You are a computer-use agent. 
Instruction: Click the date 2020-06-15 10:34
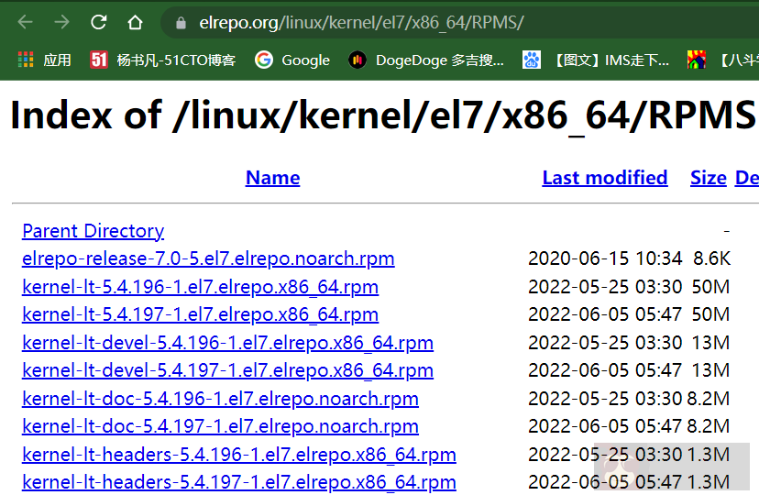coord(605,258)
